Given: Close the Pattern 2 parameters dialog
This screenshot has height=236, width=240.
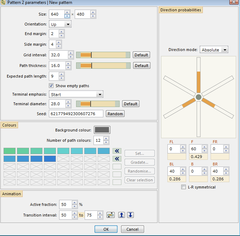Looking at the screenshot, I should [x=234, y=2].
